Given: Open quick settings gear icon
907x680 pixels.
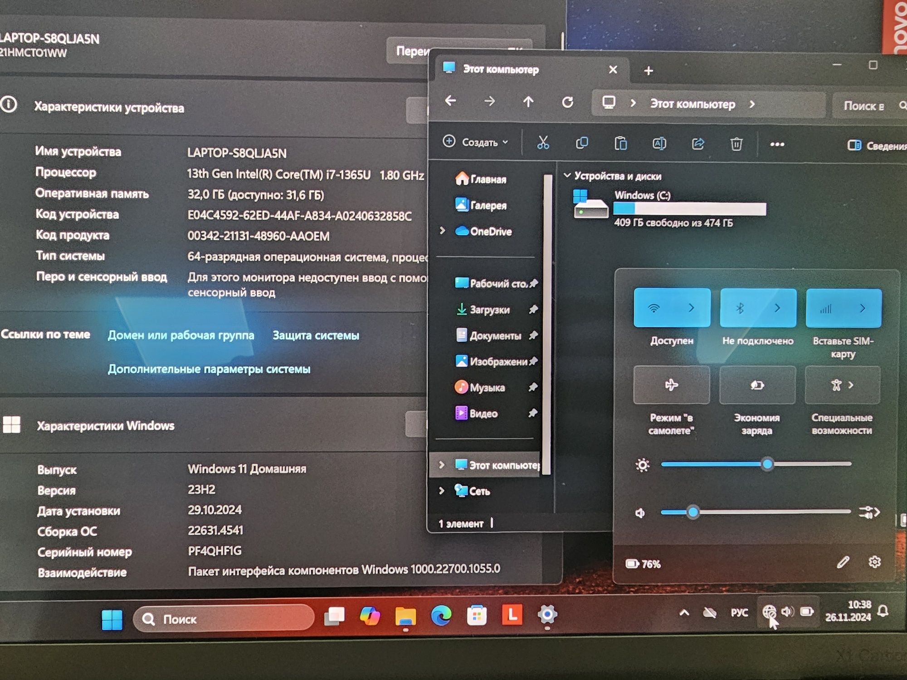Looking at the screenshot, I should click(x=874, y=562).
